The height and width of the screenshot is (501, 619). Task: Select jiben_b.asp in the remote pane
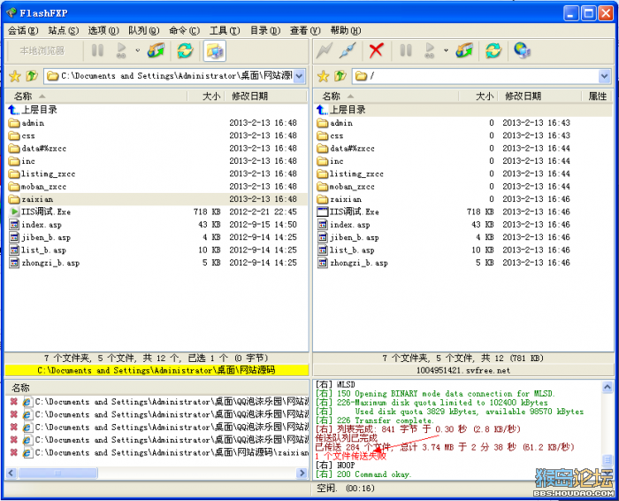tap(464, 237)
